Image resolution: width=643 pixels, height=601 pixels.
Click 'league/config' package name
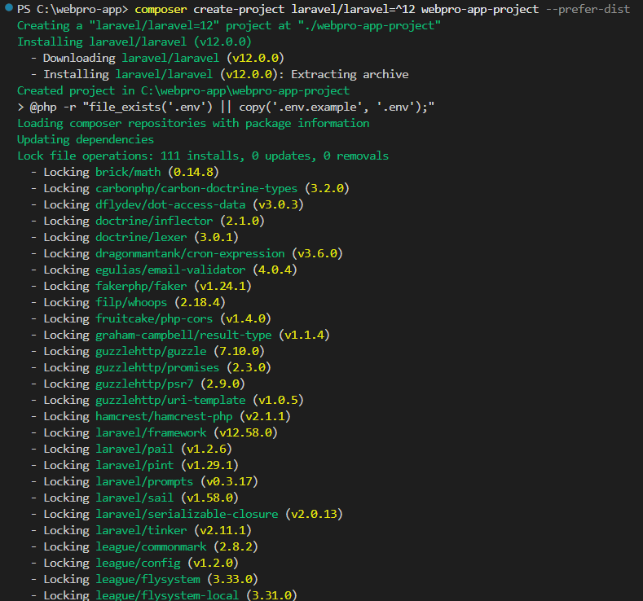(138, 564)
